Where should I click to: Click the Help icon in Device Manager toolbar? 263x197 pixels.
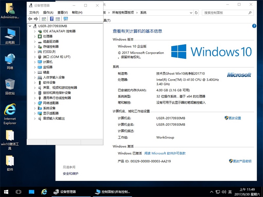tap(52, 19)
